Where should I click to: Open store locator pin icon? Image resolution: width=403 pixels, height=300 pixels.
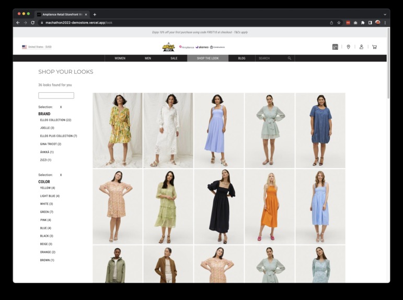(348, 47)
